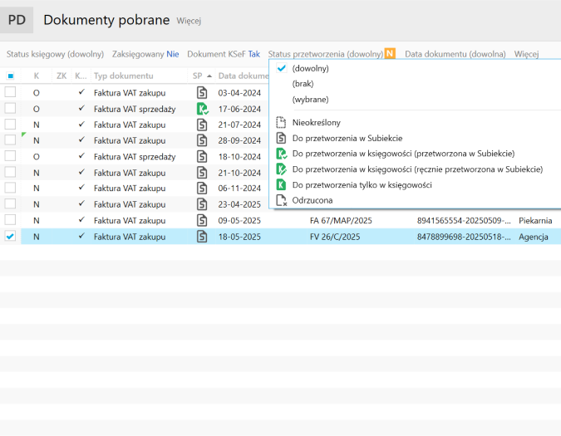This screenshot has height=436, width=561.
Task: Collapse Status przetworzenia (dowolny) filter
Action: [326, 54]
